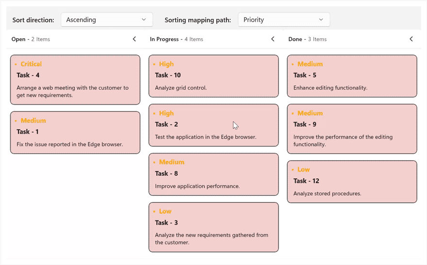Select the Task - 1 card
Viewport: 427px width, 265px height.
[x=75, y=132]
